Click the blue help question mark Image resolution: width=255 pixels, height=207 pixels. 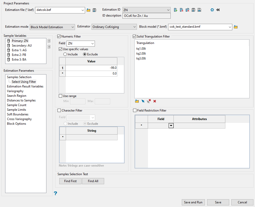point(55,193)
